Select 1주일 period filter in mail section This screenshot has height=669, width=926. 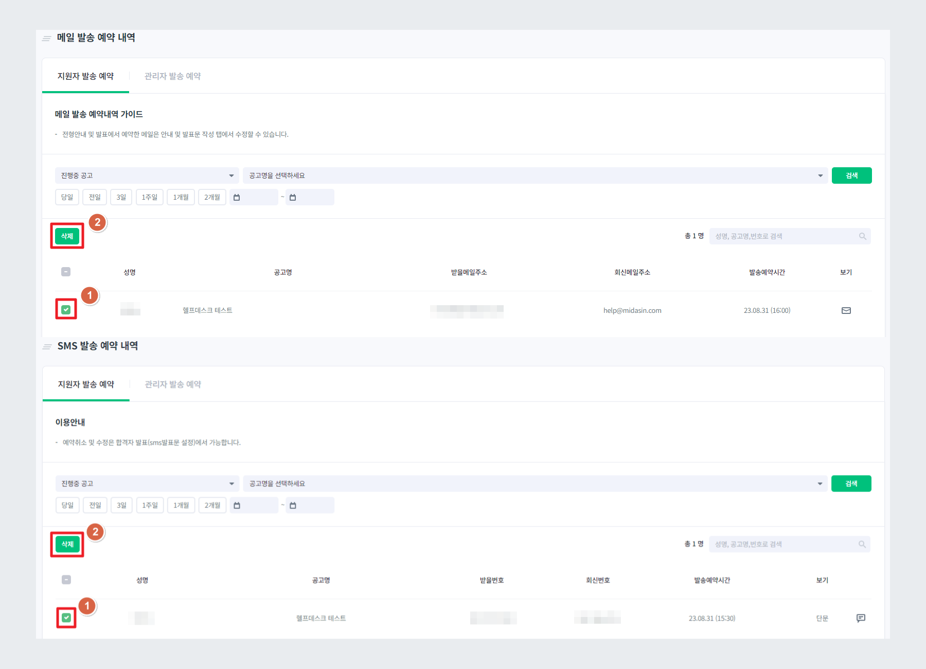pos(150,197)
